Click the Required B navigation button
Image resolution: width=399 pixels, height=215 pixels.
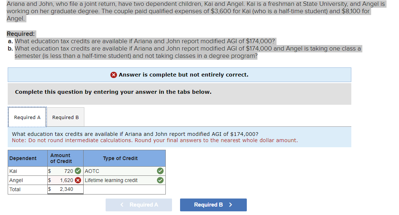213,205
